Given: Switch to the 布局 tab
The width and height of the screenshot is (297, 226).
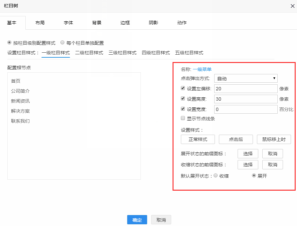Looking at the screenshot, I should [x=40, y=23].
